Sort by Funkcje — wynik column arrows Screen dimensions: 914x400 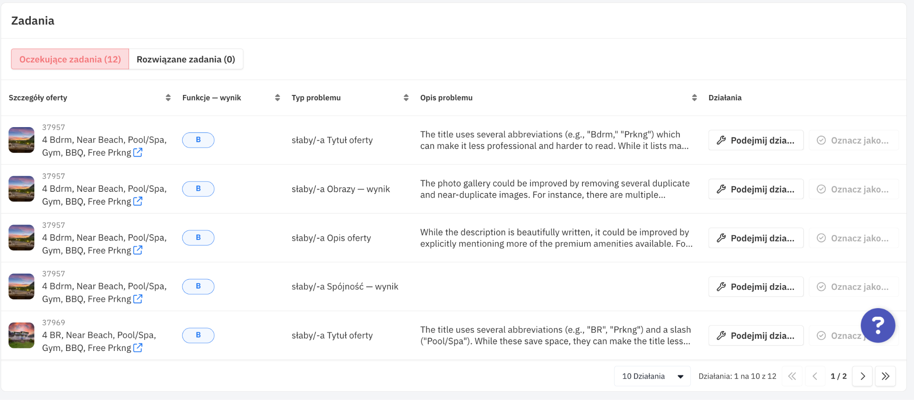pos(277,98)
